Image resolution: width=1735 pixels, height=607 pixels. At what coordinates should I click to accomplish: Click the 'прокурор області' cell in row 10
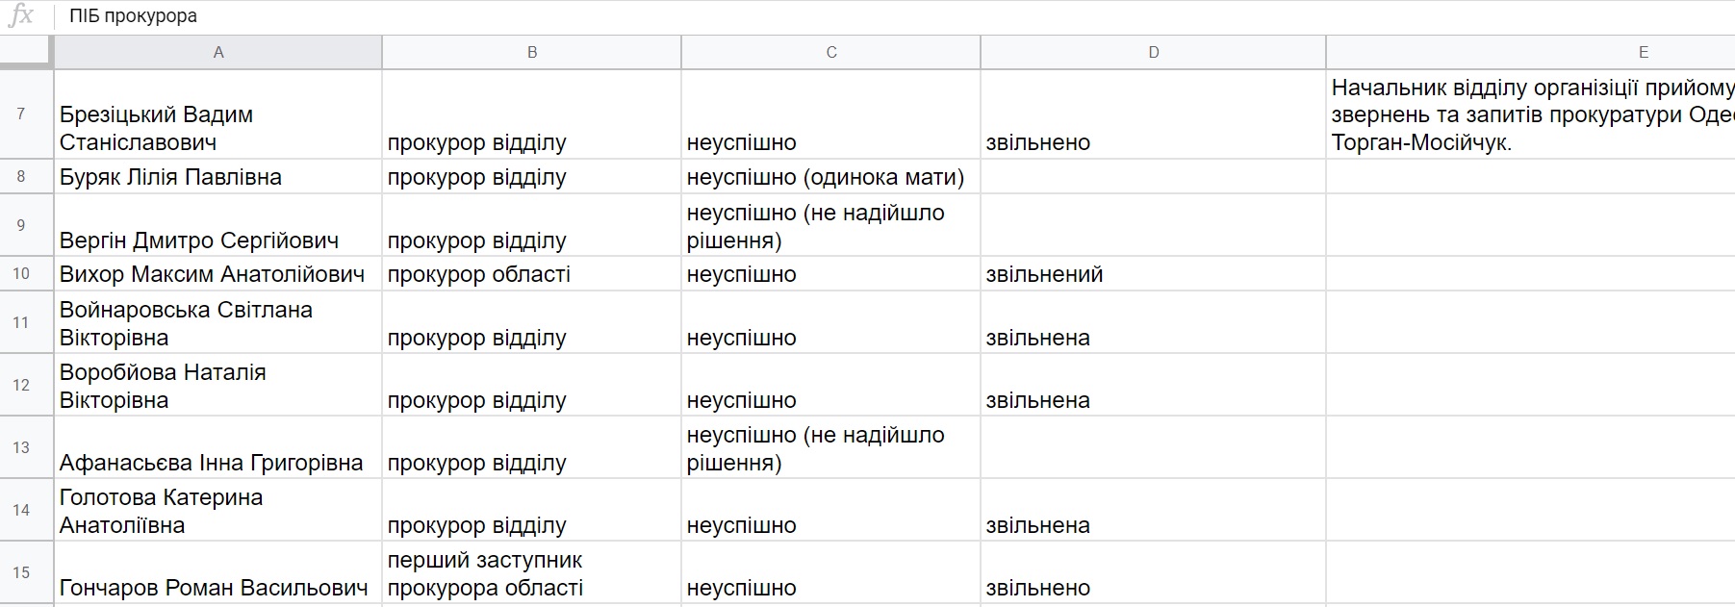[531, 274]
